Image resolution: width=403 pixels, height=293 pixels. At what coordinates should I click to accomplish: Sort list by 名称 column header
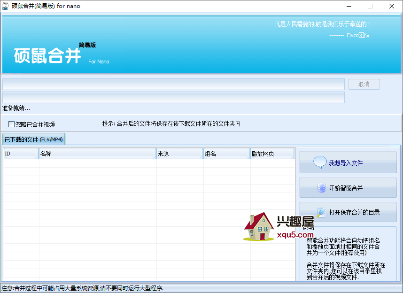pyautogui.click(x=97, y=154)
